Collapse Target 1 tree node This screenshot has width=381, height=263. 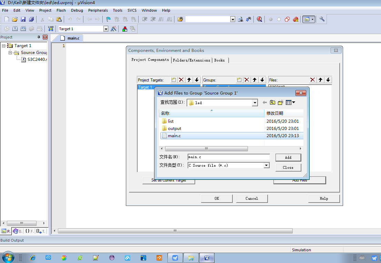point(4,45)
